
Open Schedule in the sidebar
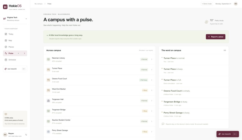15,60
